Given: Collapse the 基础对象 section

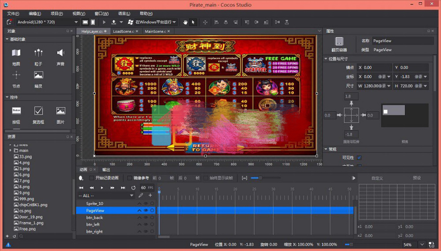Looking at the screenshot, I should pos(7,39).
